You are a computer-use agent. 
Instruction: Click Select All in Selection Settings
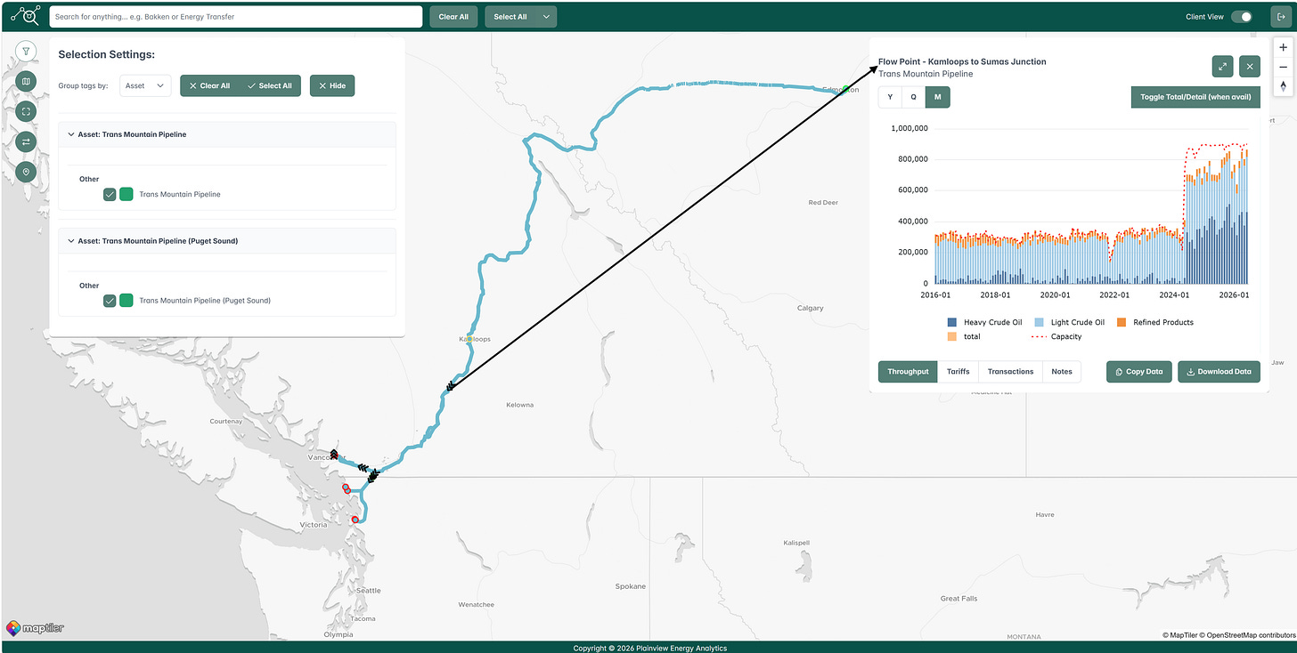[x=270, y=85]
